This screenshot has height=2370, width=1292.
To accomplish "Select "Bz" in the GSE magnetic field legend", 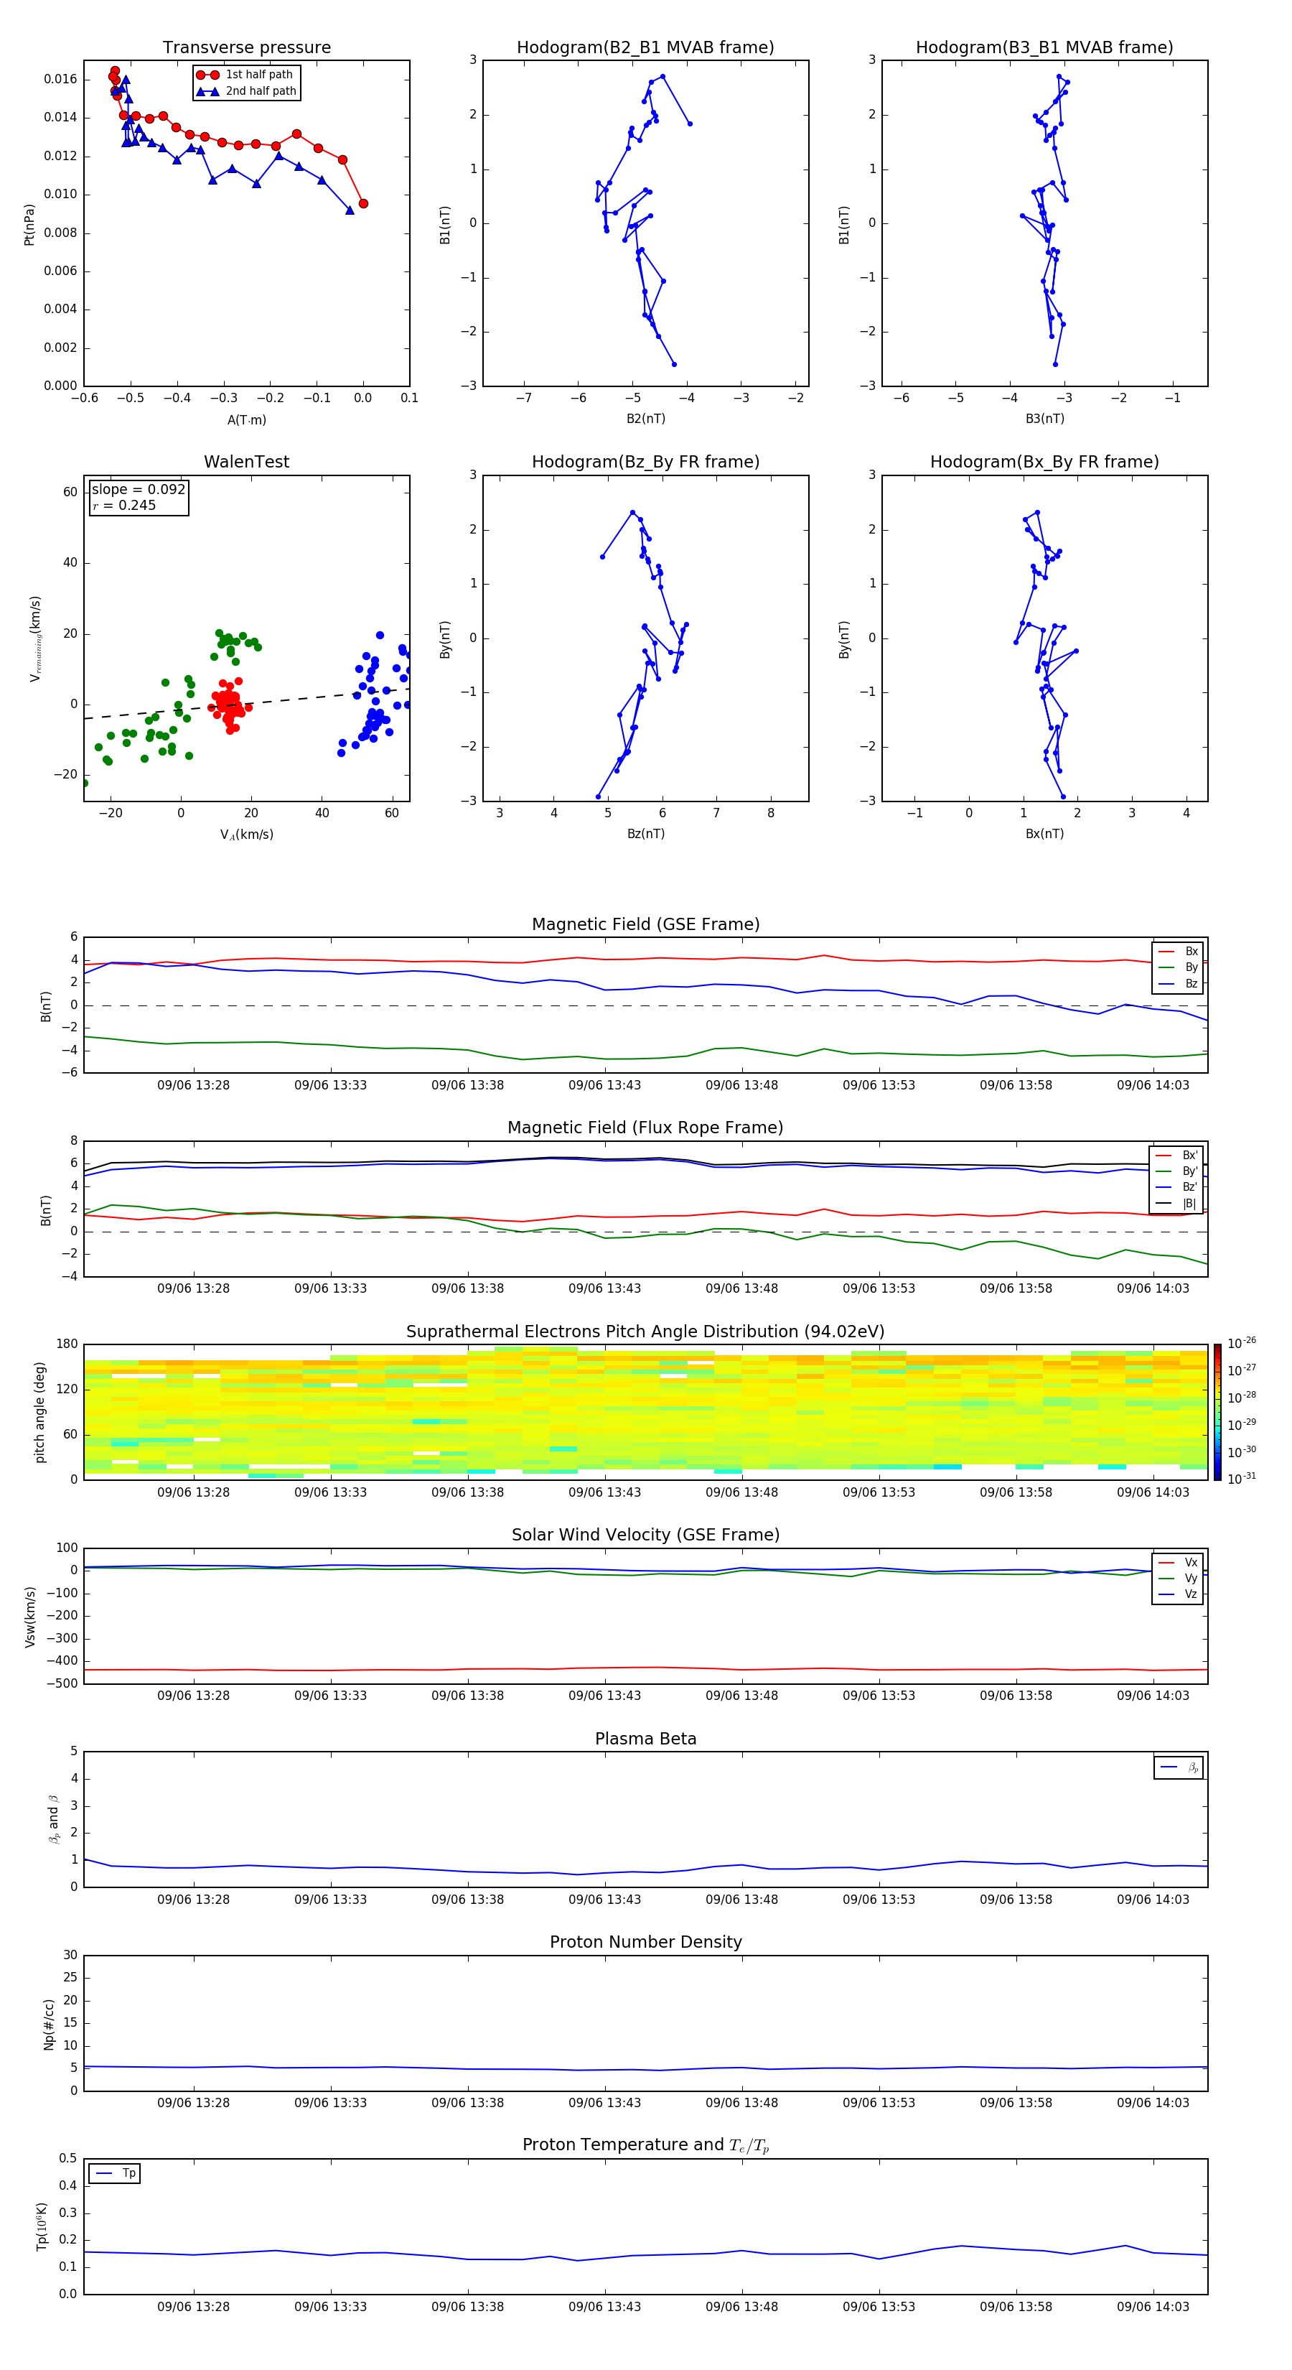I will coord(1178,983).
